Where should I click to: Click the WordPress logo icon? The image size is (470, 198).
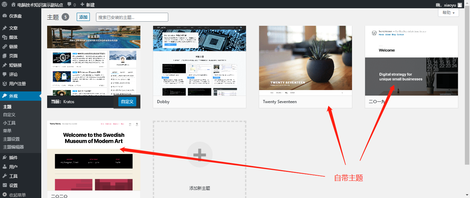click(x=4, y=4)
